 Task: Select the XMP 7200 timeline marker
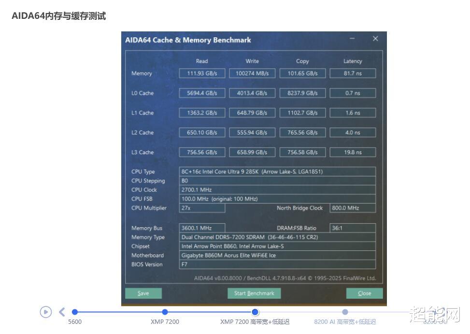(165, 312)
